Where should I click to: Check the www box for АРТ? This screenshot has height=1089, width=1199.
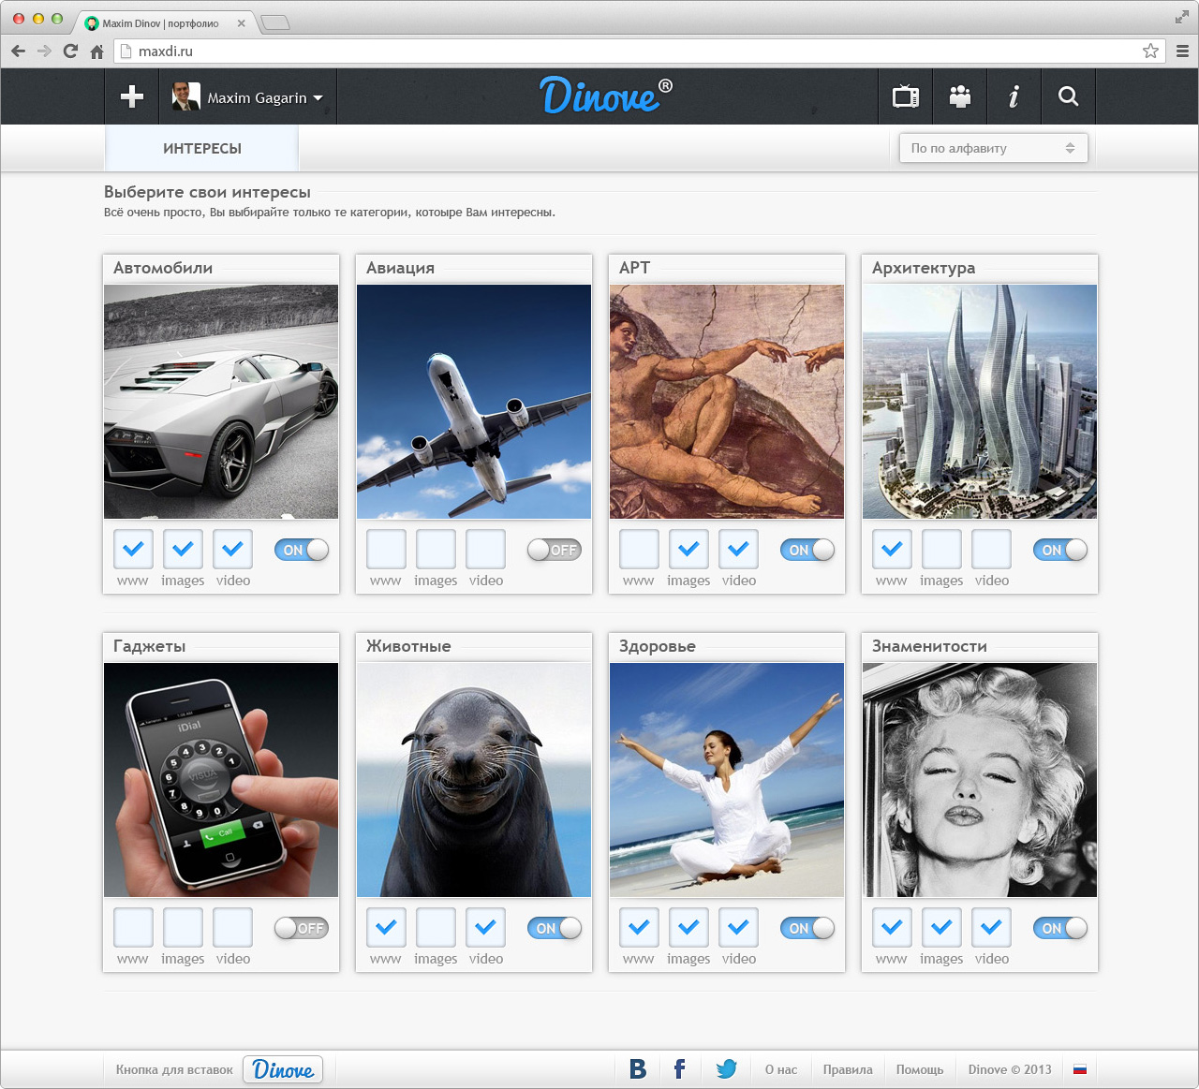click(639, 550)
